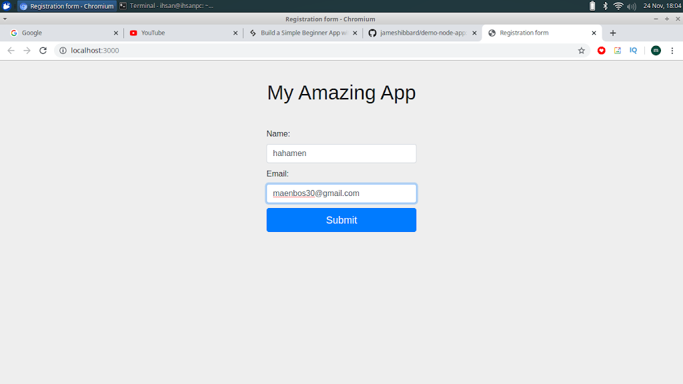
Task: Switch to the YouTube tab
Action: (x=180, y=33)
